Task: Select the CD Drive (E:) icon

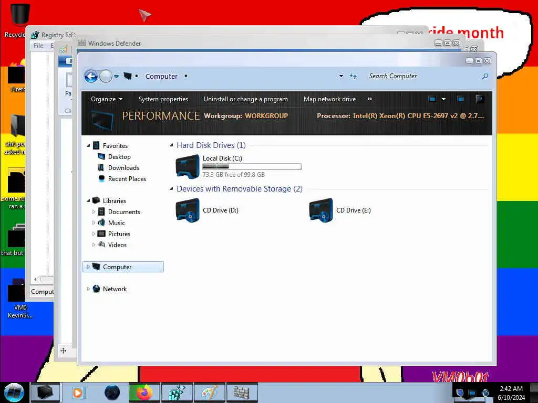Action: click(x=321, y=210)
